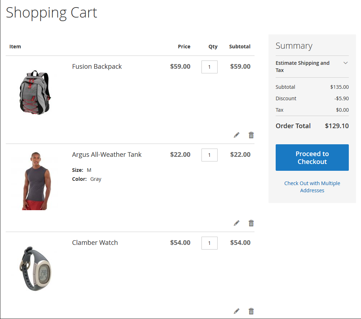Click the Fusion Backpack product image
The width and height of the screenshot is (361, 319).
(35, 92)
